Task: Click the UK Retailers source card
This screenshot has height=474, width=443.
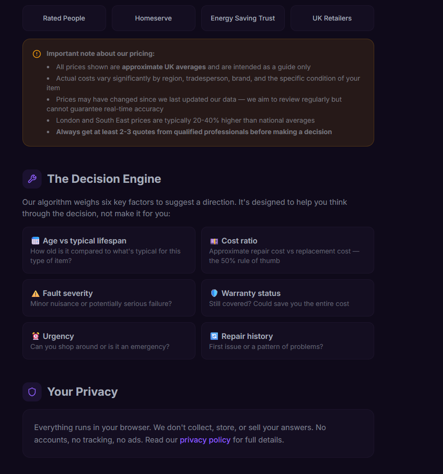Action: pos(332,18)
